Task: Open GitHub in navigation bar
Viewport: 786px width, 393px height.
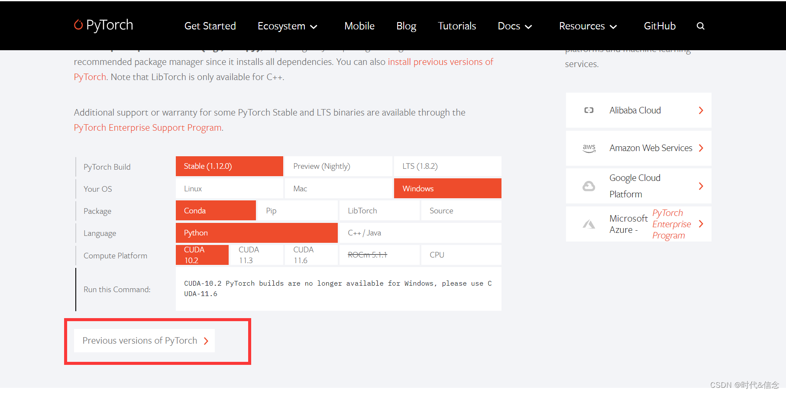Action: click(x=660, y=26)
